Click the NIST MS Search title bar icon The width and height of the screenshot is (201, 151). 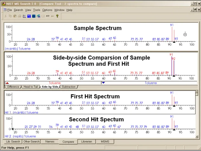pos(3,4)
